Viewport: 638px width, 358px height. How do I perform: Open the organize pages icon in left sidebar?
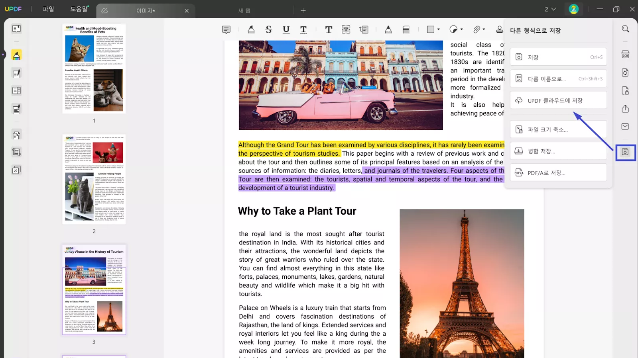point(16,135)
